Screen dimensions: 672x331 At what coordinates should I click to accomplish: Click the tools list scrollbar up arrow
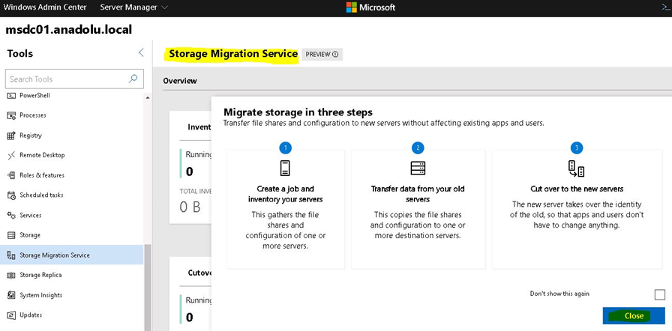(148, 98)
